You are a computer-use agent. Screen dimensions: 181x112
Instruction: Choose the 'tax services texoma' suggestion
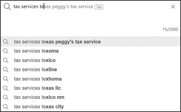pos(90,51)
